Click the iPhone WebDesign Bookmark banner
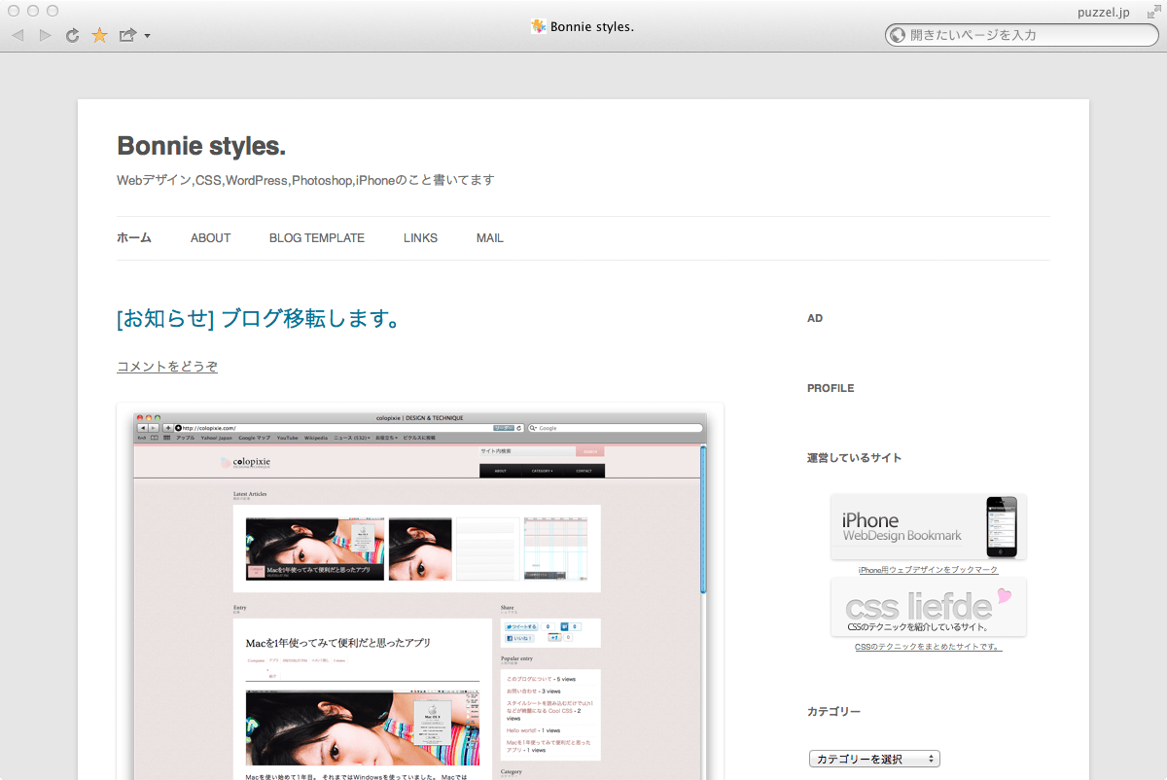1167x780 pixels. [928, 526]
